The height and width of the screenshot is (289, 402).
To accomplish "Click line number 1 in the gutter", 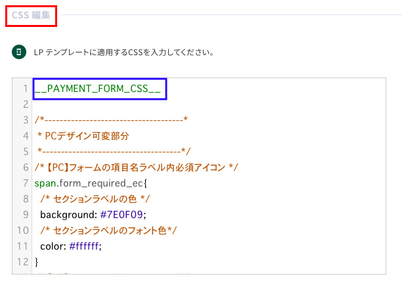I will [26, 89].
